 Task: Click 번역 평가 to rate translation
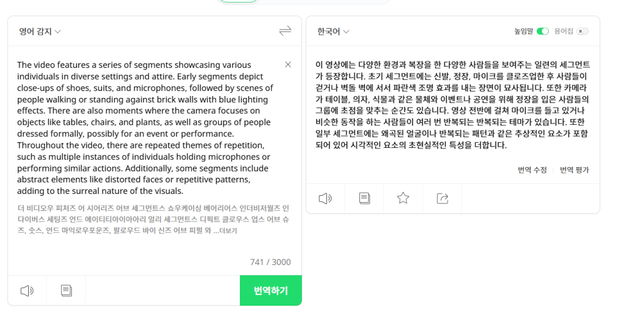coord(574,170)
